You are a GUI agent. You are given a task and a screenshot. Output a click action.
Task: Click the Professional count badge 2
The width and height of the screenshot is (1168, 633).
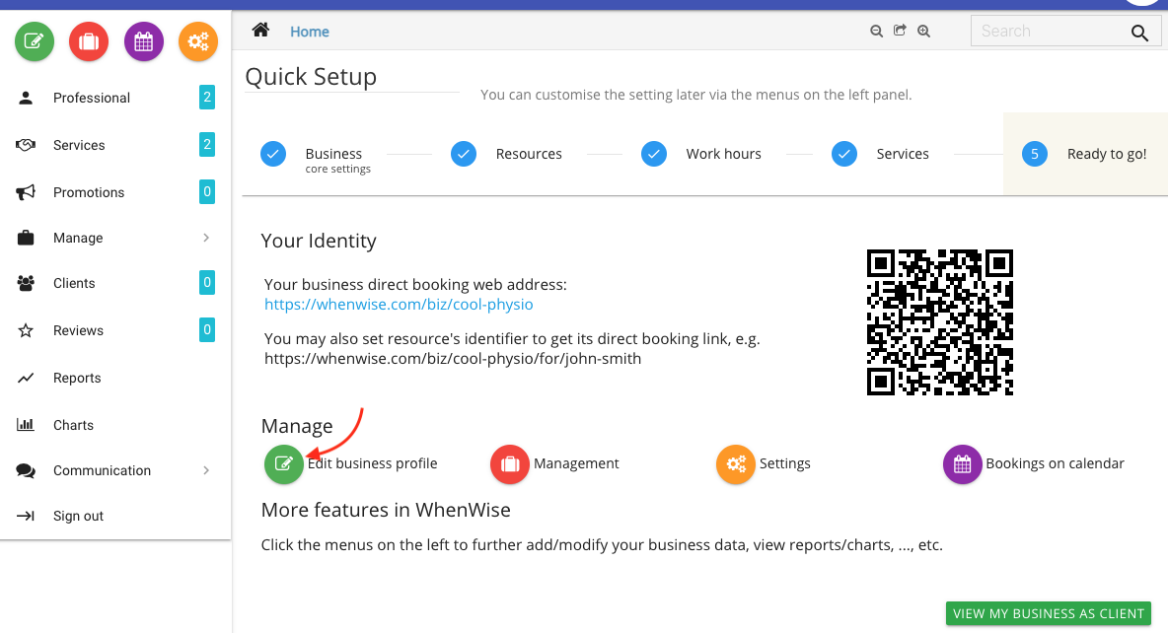point(207,98)
